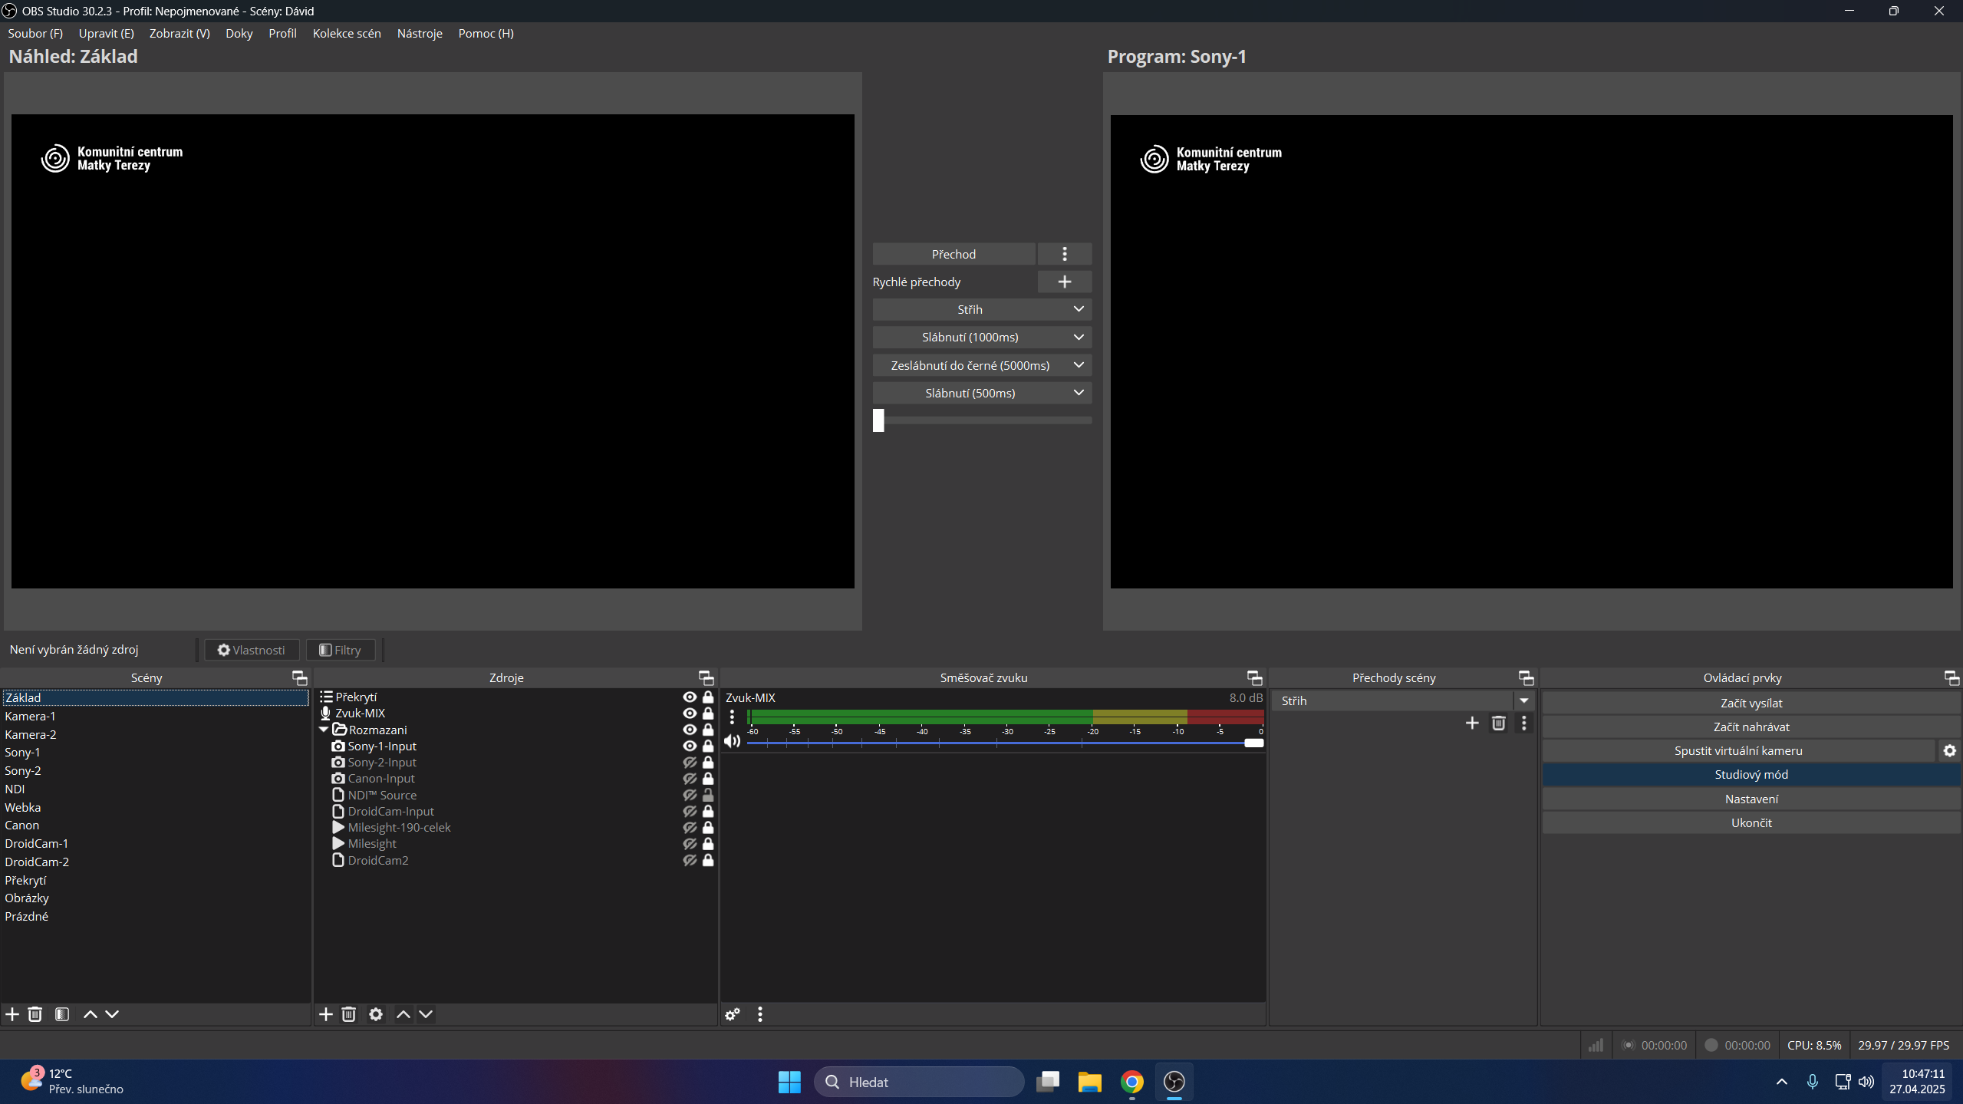Collapse the Rozmazani group
The height and width of the screenshot is (1104, 1963).
pyautogui.click(x=324, y=730)
